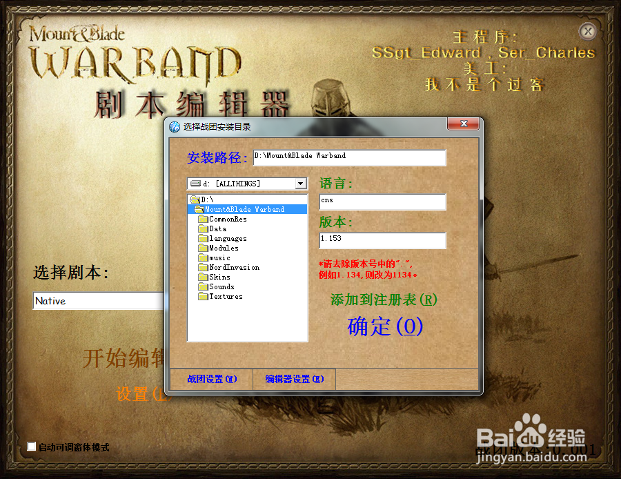Click the drive icon in drive selector
Image resolution: width=621 pixels, height=479 pixels.
point(196,184)
